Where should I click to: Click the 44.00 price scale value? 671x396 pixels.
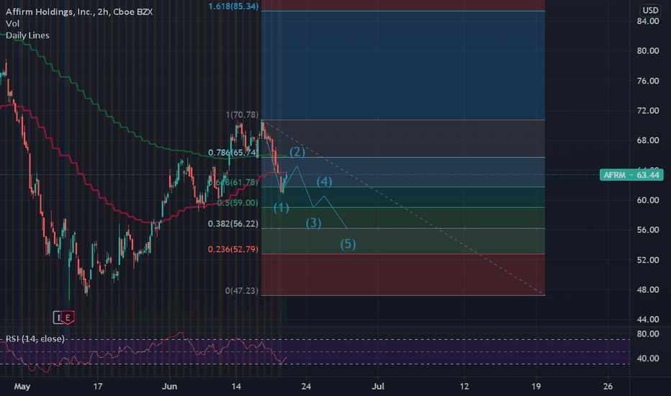coord(648,320)
